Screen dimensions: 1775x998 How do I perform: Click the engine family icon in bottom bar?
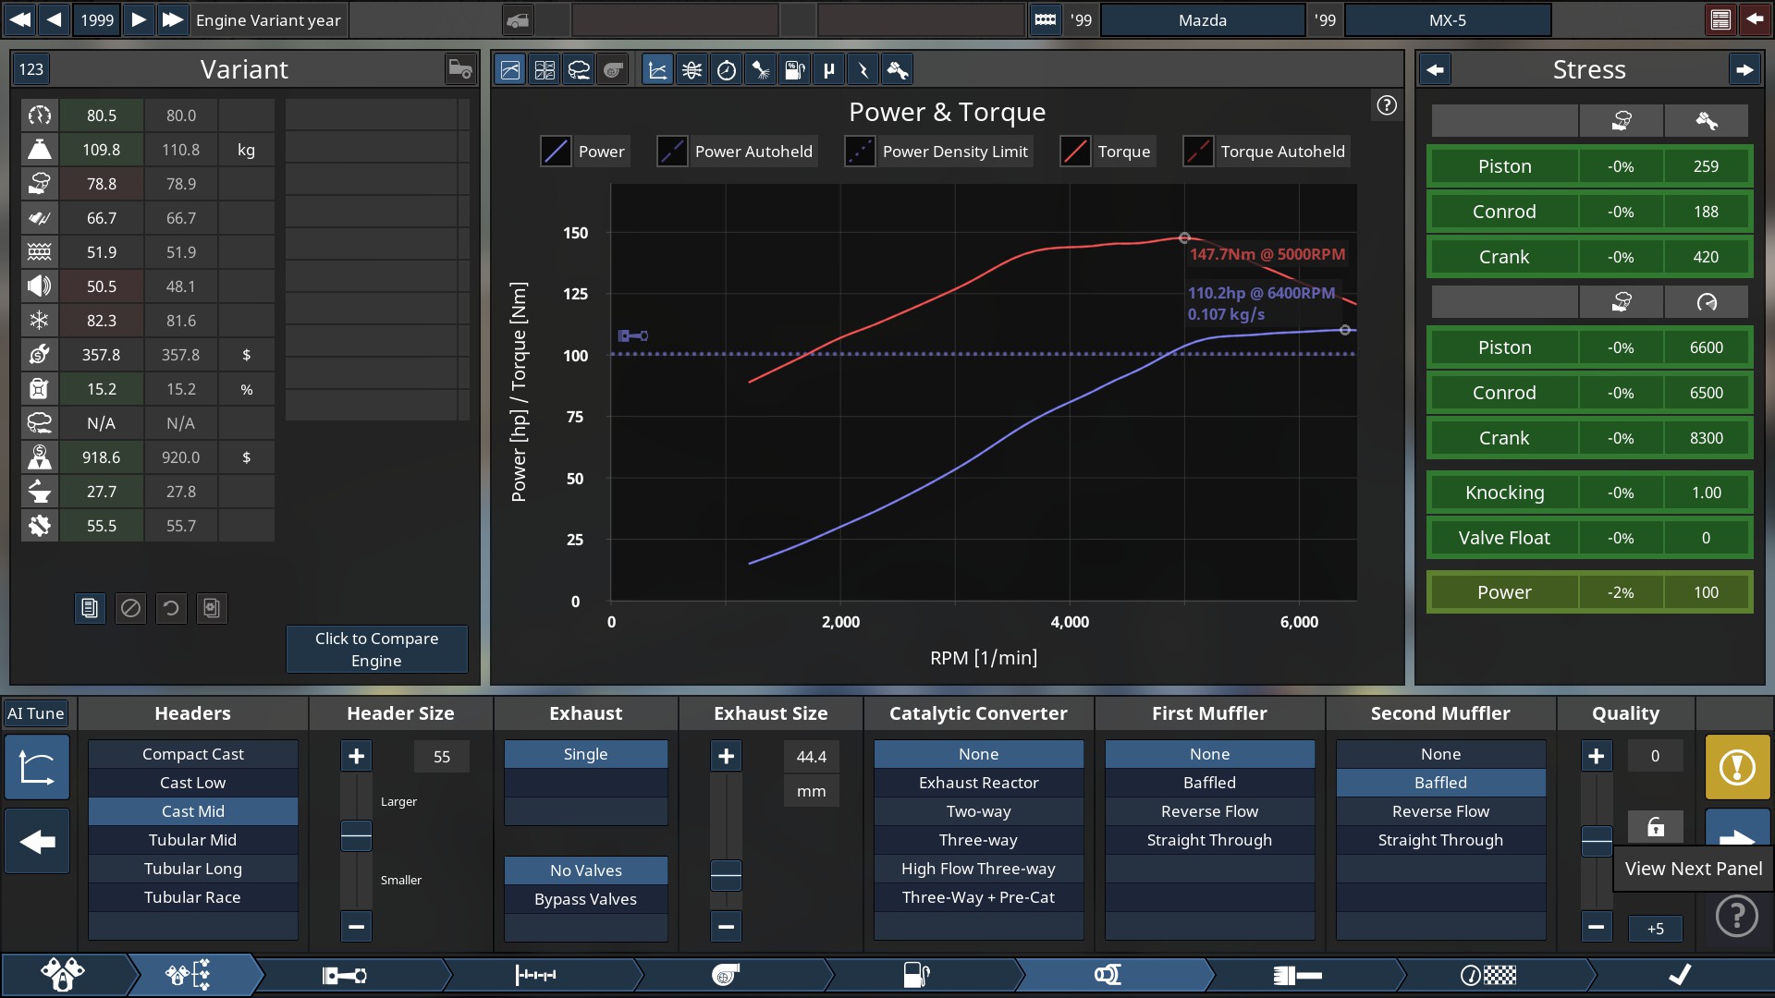point(63,974)
